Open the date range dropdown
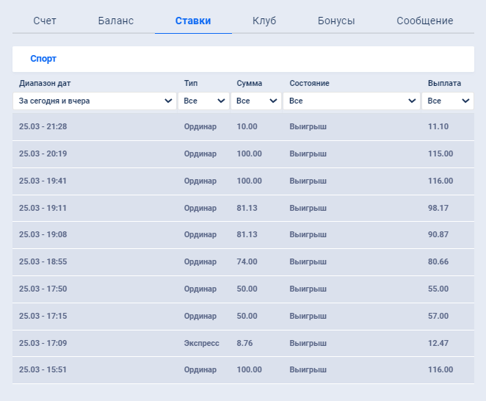Viewport: 486px width, 401px height. 95,101
